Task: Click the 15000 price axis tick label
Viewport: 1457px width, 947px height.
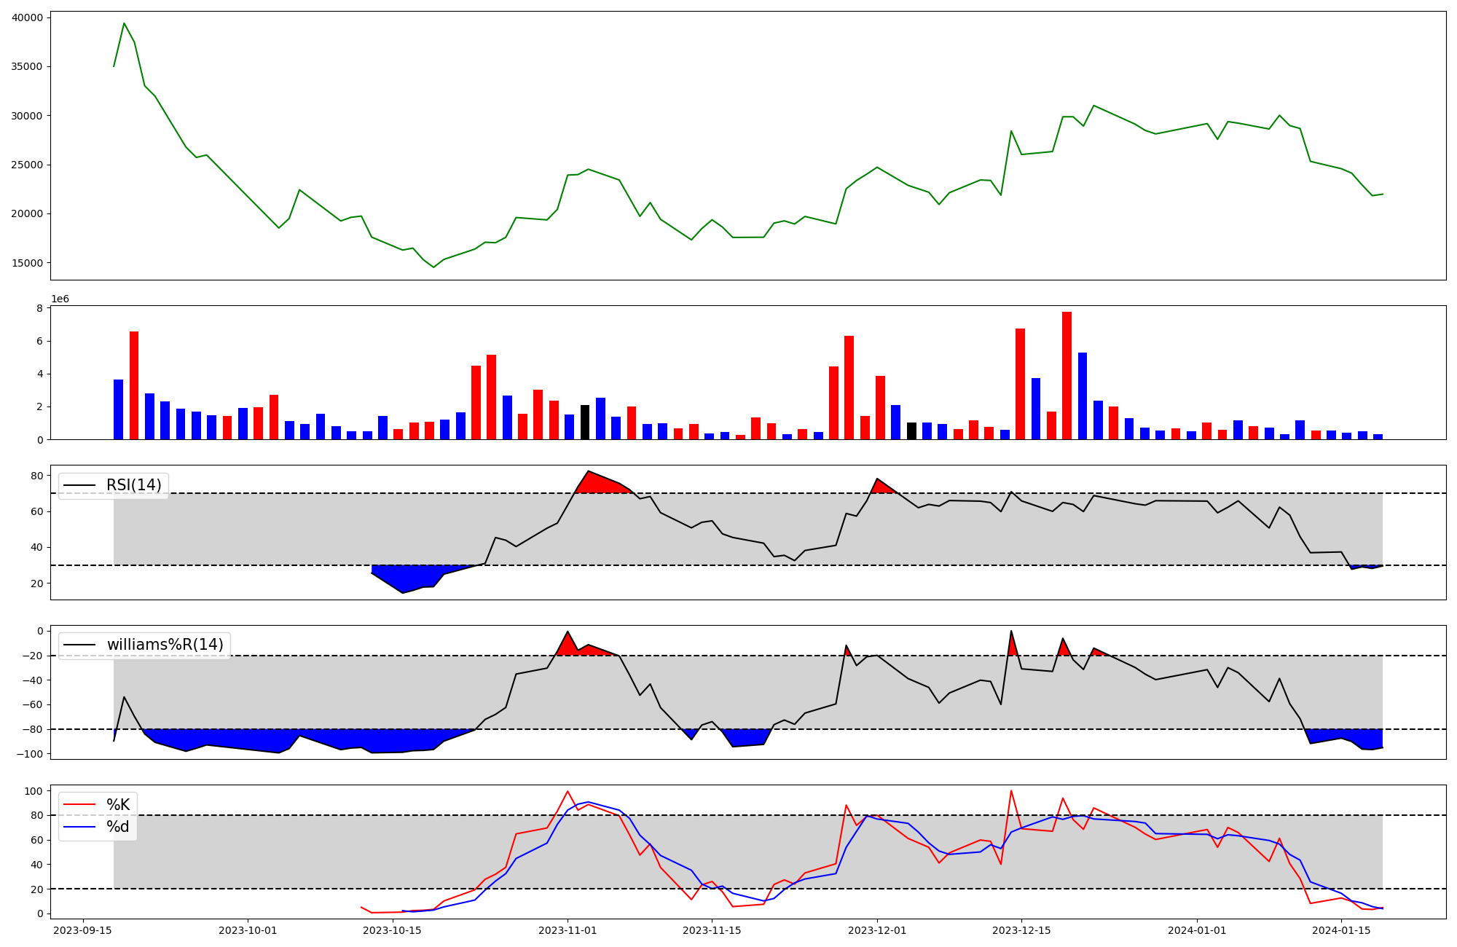Action: [x=27, y=263]
